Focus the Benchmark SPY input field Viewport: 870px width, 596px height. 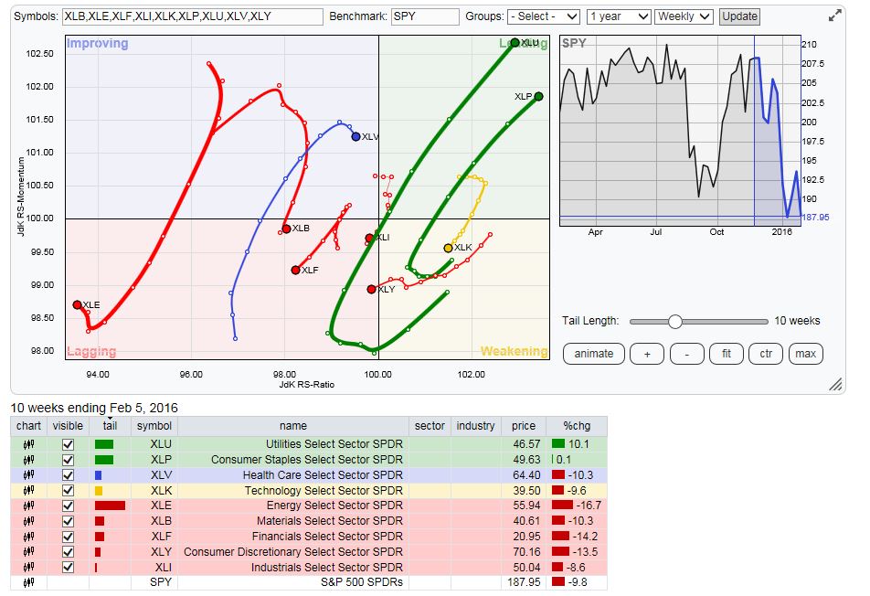coord(425,16)
